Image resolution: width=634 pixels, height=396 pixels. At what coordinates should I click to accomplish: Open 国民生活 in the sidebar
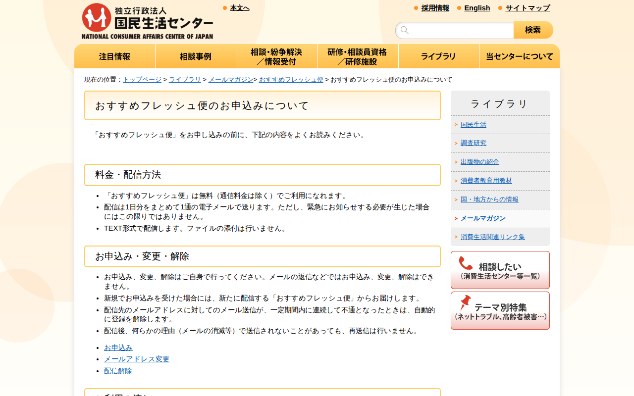[x=474, y=125]
